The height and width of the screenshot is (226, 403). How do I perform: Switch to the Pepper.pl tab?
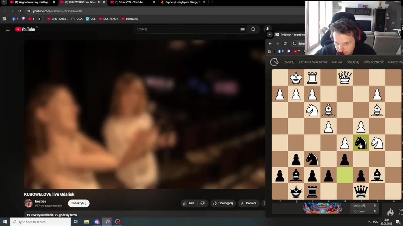[183, 2]
